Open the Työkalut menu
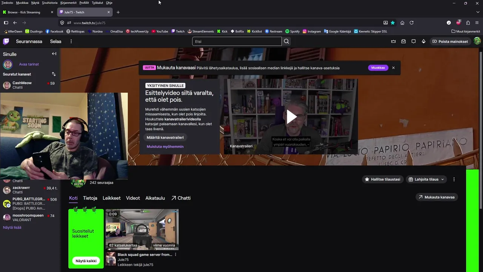Viewport: 483px width, 272px height. 97,3
